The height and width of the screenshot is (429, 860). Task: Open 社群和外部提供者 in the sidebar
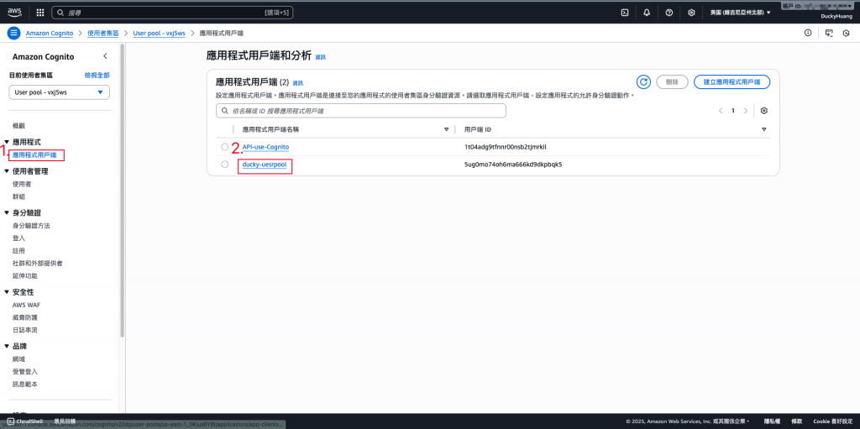(37, 264)
